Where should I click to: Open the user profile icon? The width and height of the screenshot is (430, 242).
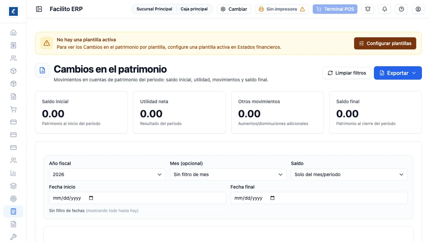pyautogui.click(x=418, y=9)
